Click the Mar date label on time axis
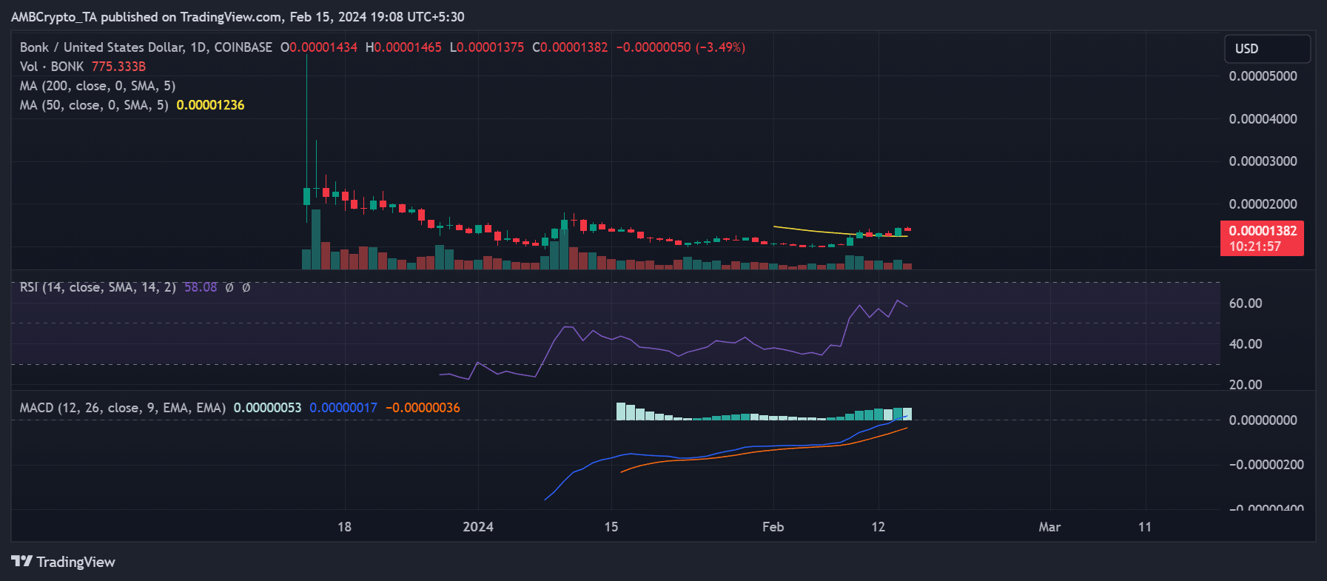 (1049, 527)
